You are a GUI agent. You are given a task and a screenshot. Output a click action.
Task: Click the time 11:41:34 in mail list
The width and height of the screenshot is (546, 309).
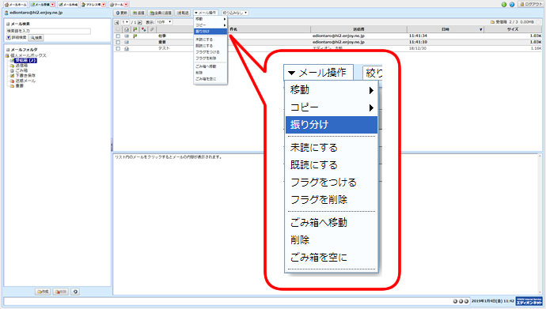[x=418, y=36]
